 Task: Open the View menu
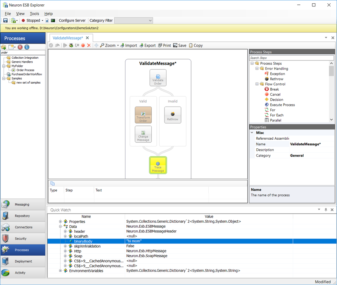click(x=20, y=14)
